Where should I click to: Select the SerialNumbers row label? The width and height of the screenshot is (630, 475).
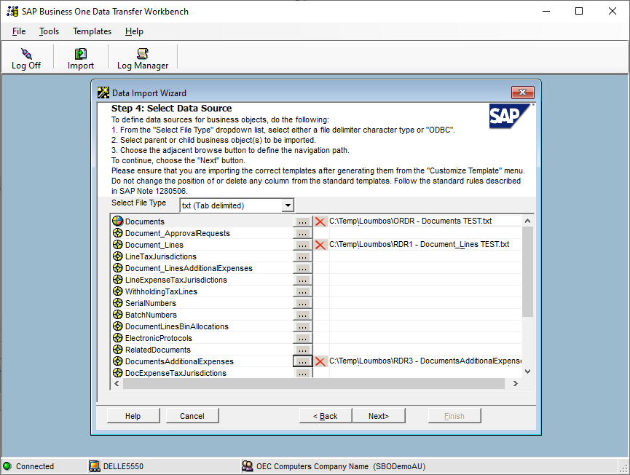tap(150, 303)
